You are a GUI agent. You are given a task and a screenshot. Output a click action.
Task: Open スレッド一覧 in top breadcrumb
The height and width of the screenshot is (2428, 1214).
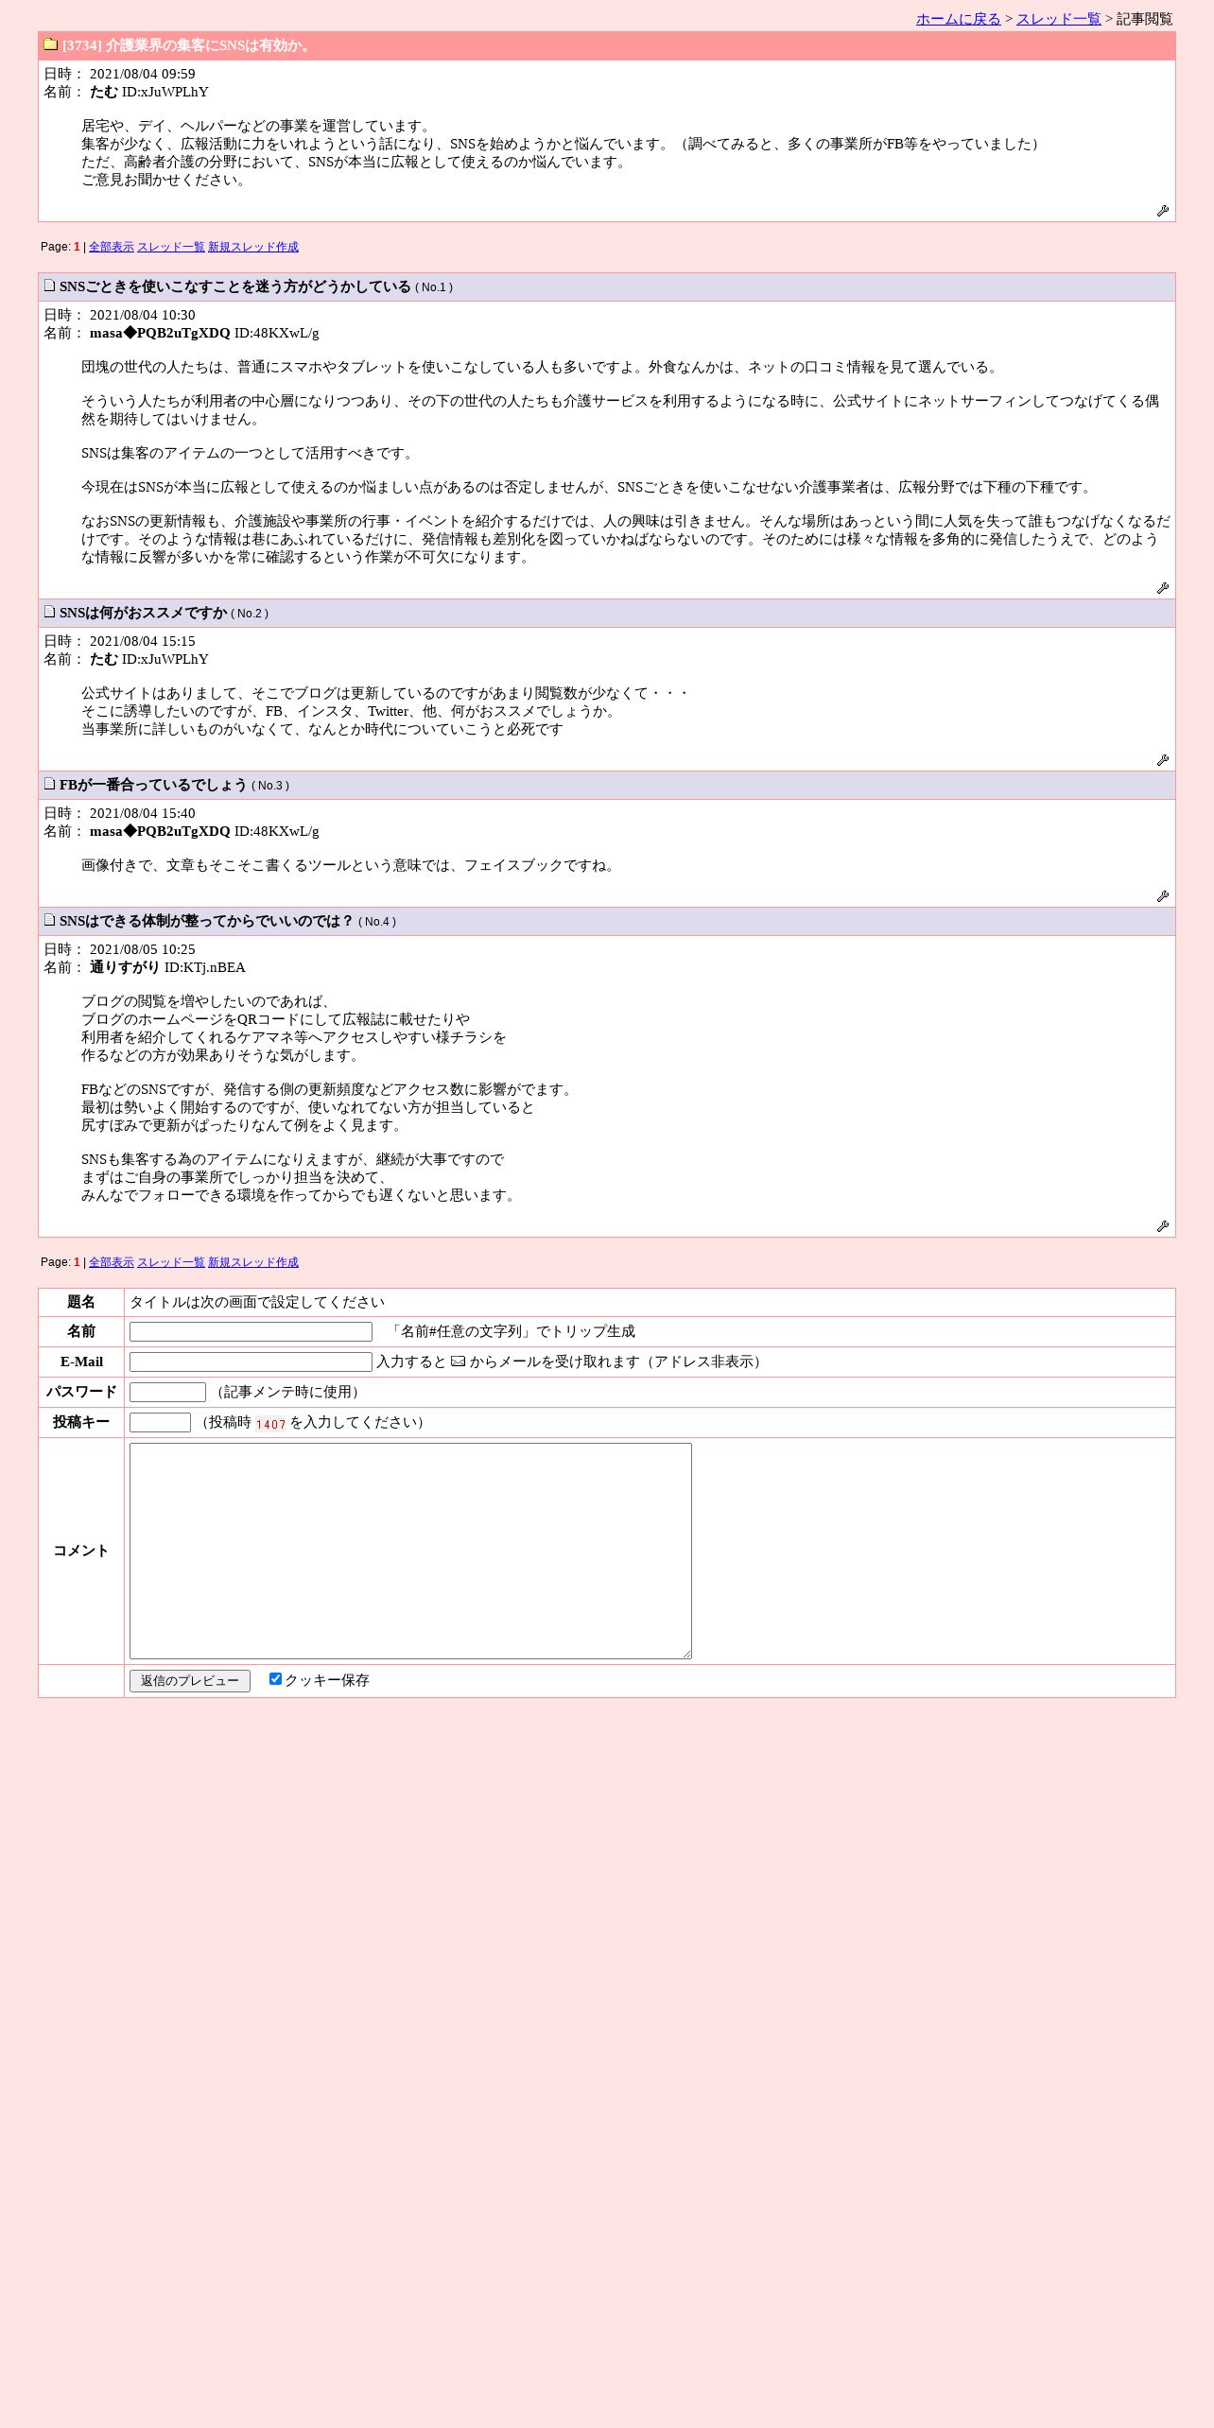(x=1059, y=19)
